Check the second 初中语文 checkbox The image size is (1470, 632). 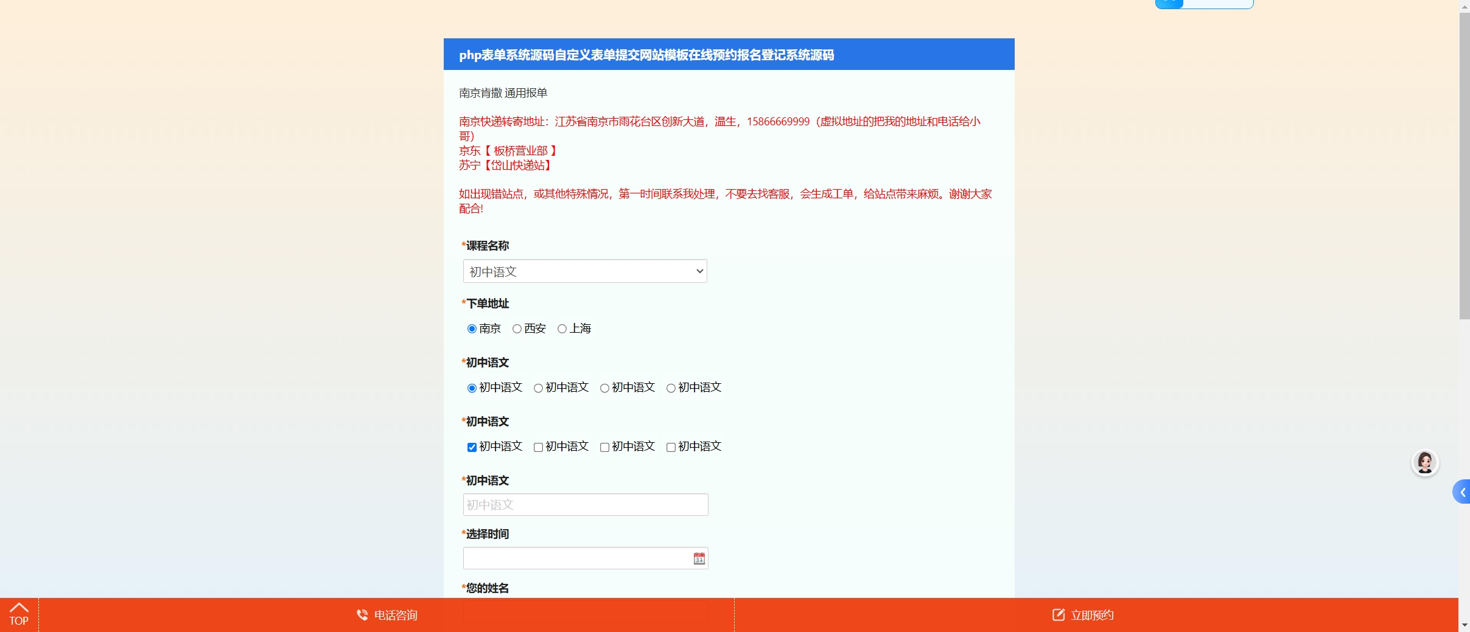(538, 447)
